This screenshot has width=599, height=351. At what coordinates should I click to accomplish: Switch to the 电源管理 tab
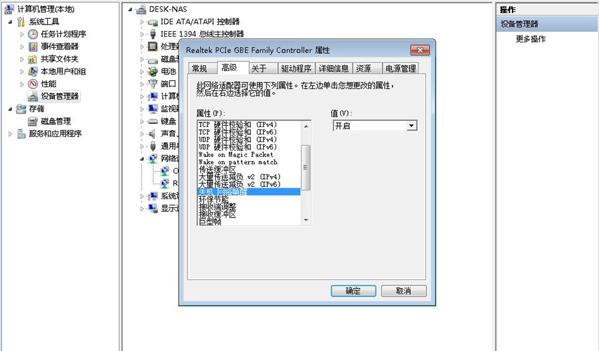coord(401,67)
